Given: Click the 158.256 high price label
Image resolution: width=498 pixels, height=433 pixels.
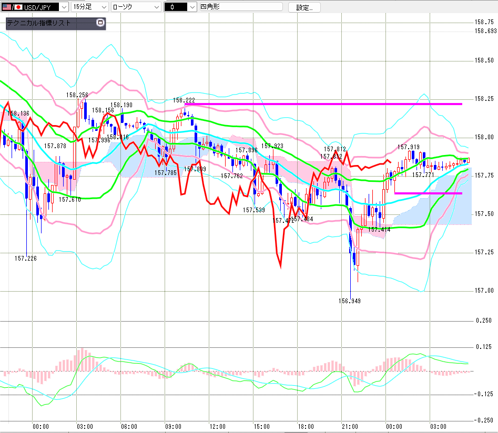Looking at the screenshot, I should point(77,95).
